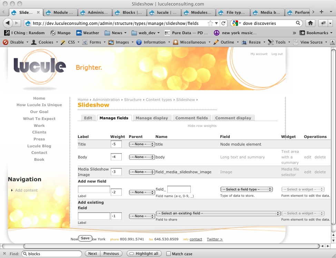
Task: Check the Match case checkbox
Action: click(168, 254)
